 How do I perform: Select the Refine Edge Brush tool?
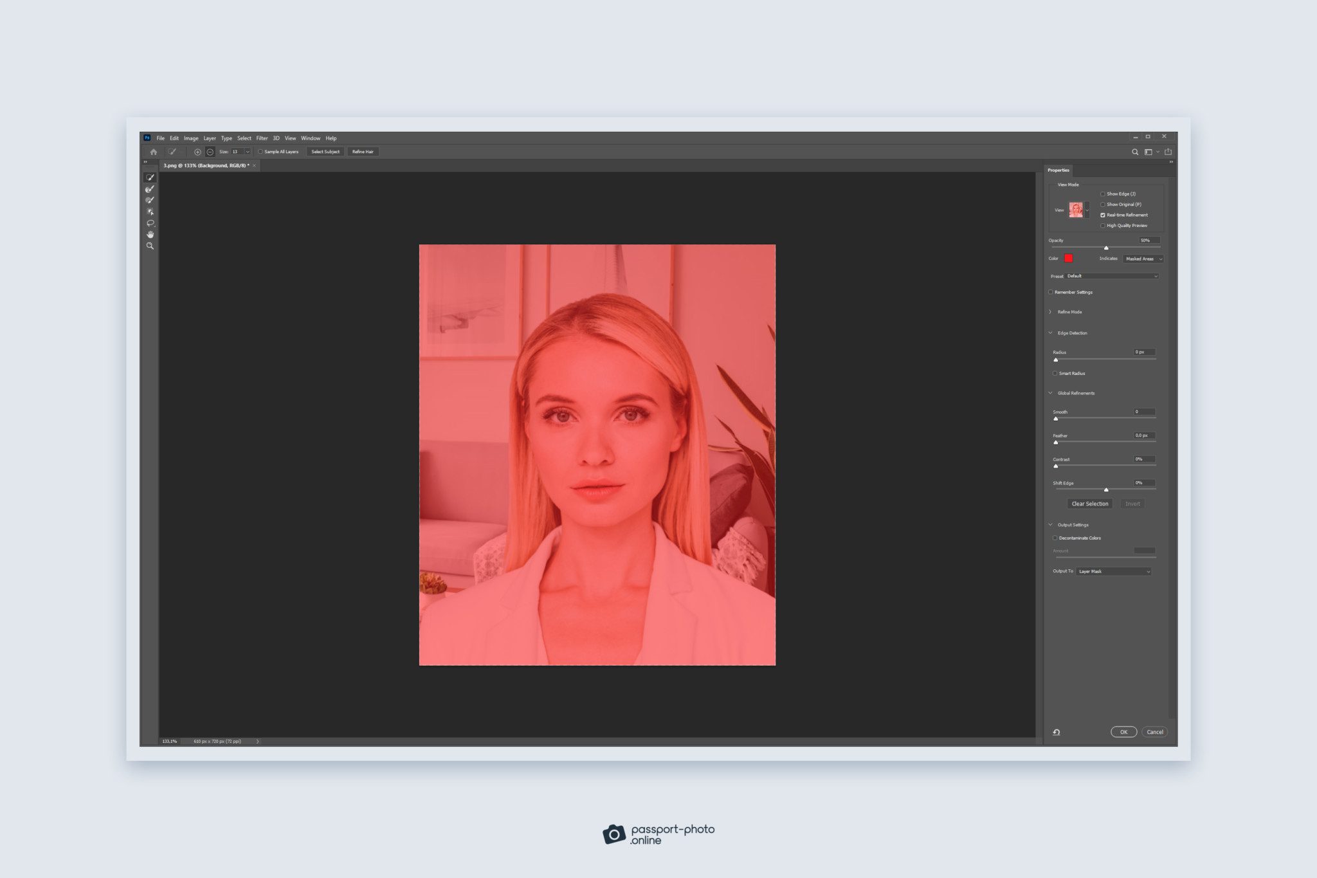pyautogui.click(x=150, y=188)
